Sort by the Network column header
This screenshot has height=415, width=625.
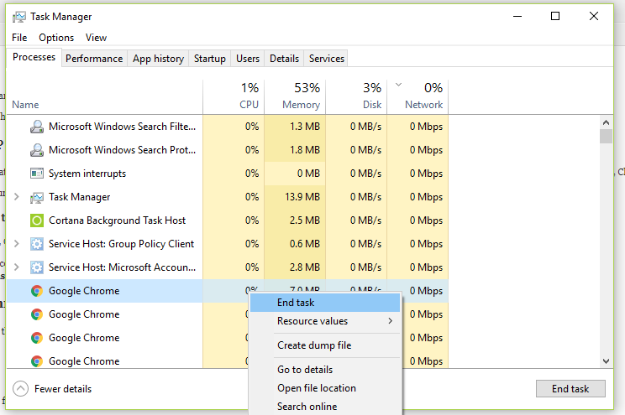pyautogui.click(x=418, y=97)
